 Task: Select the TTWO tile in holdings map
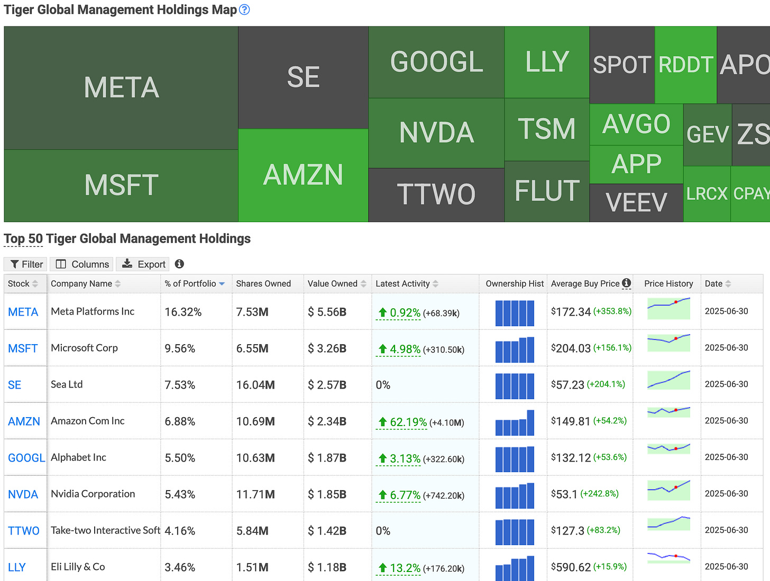[x=436, y=195]
